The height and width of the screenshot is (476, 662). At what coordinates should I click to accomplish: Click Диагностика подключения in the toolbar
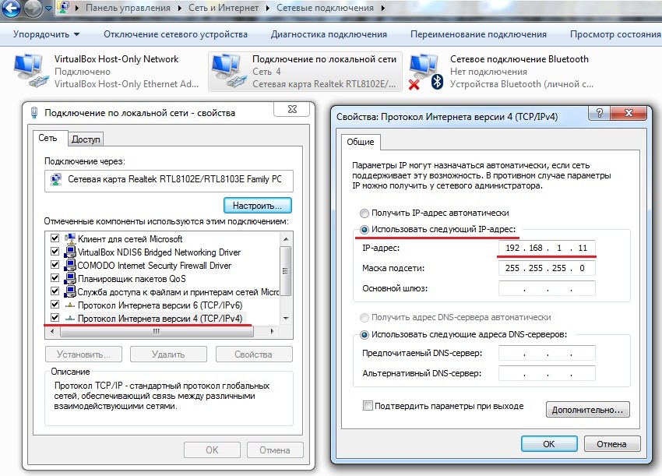(329, 34)
